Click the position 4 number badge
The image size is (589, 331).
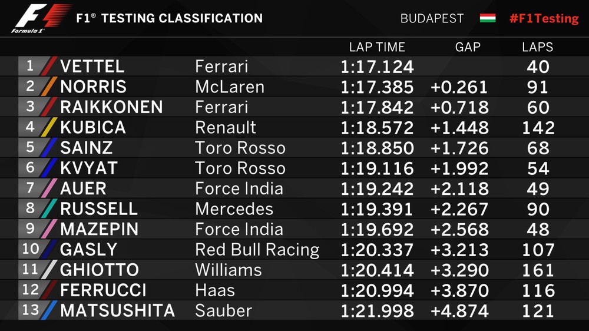tap(30, 127)
